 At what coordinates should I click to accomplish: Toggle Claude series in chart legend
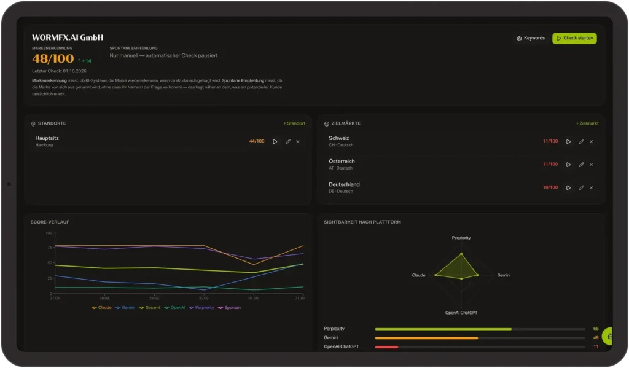[x=101, y=308]
